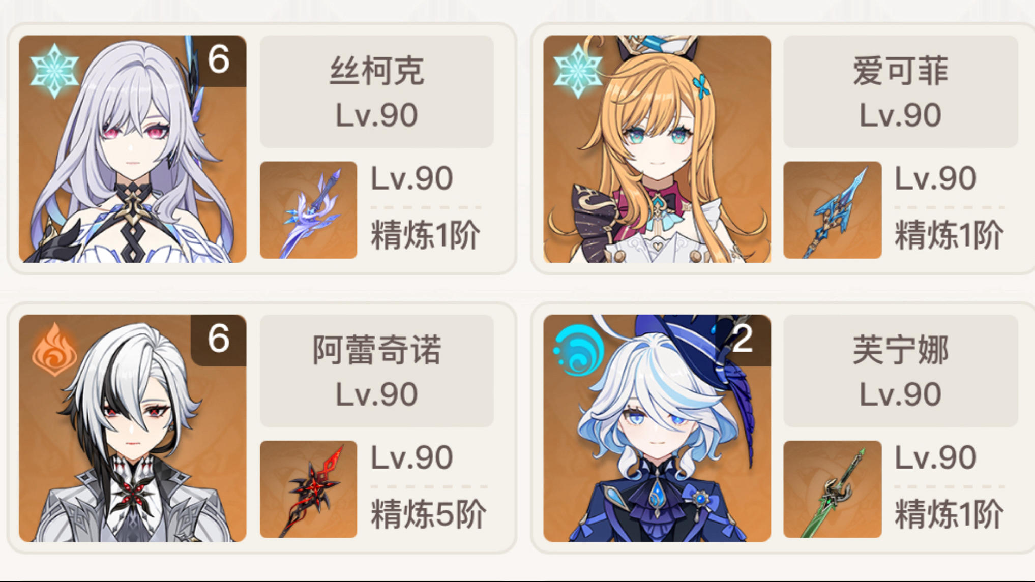The height and width of the screenshot is (582, 1035).
Task: Click 精炼5阶 refinement text for 阿蕾奇诺's weapon
Action: (428, 514)
